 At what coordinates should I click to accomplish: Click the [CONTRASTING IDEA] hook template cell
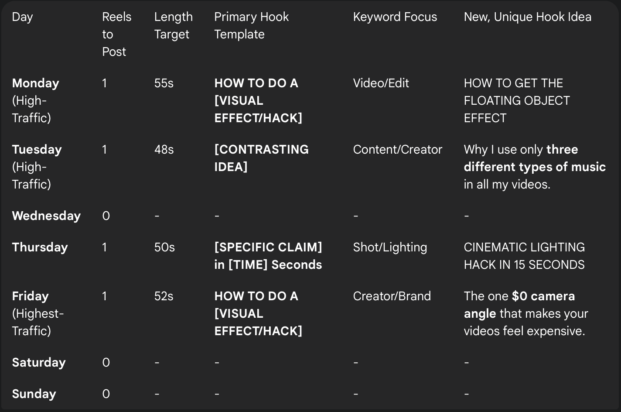pos(261,158)
